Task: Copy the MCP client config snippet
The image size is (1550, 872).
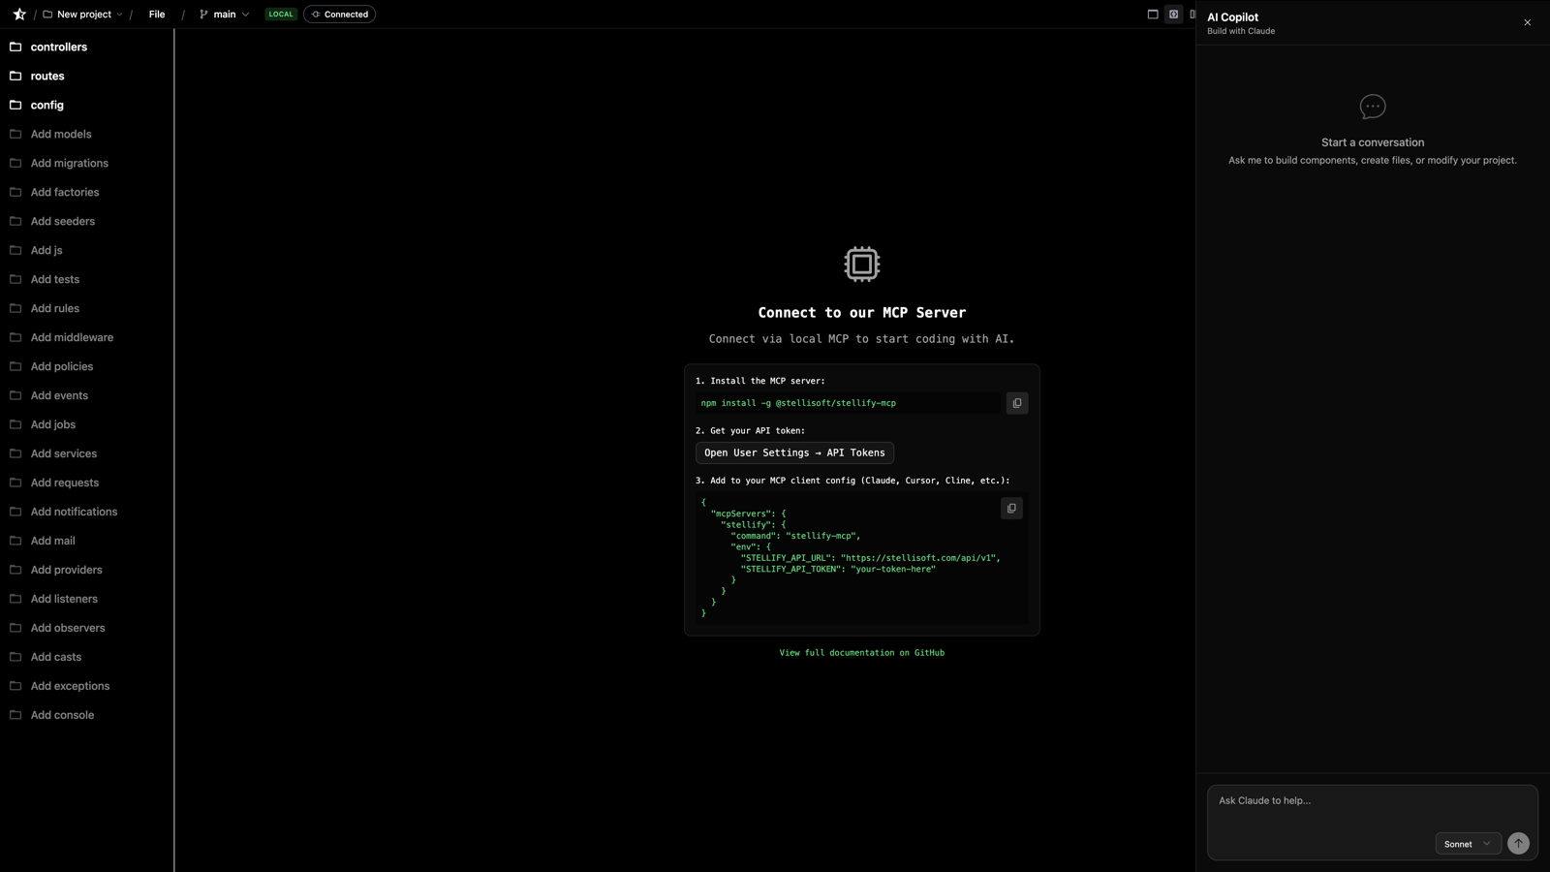Action: (1011, 508)
